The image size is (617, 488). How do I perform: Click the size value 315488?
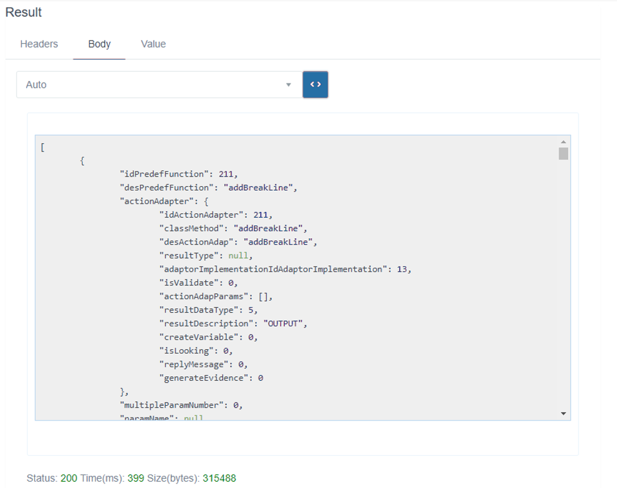tap(219, 478)
